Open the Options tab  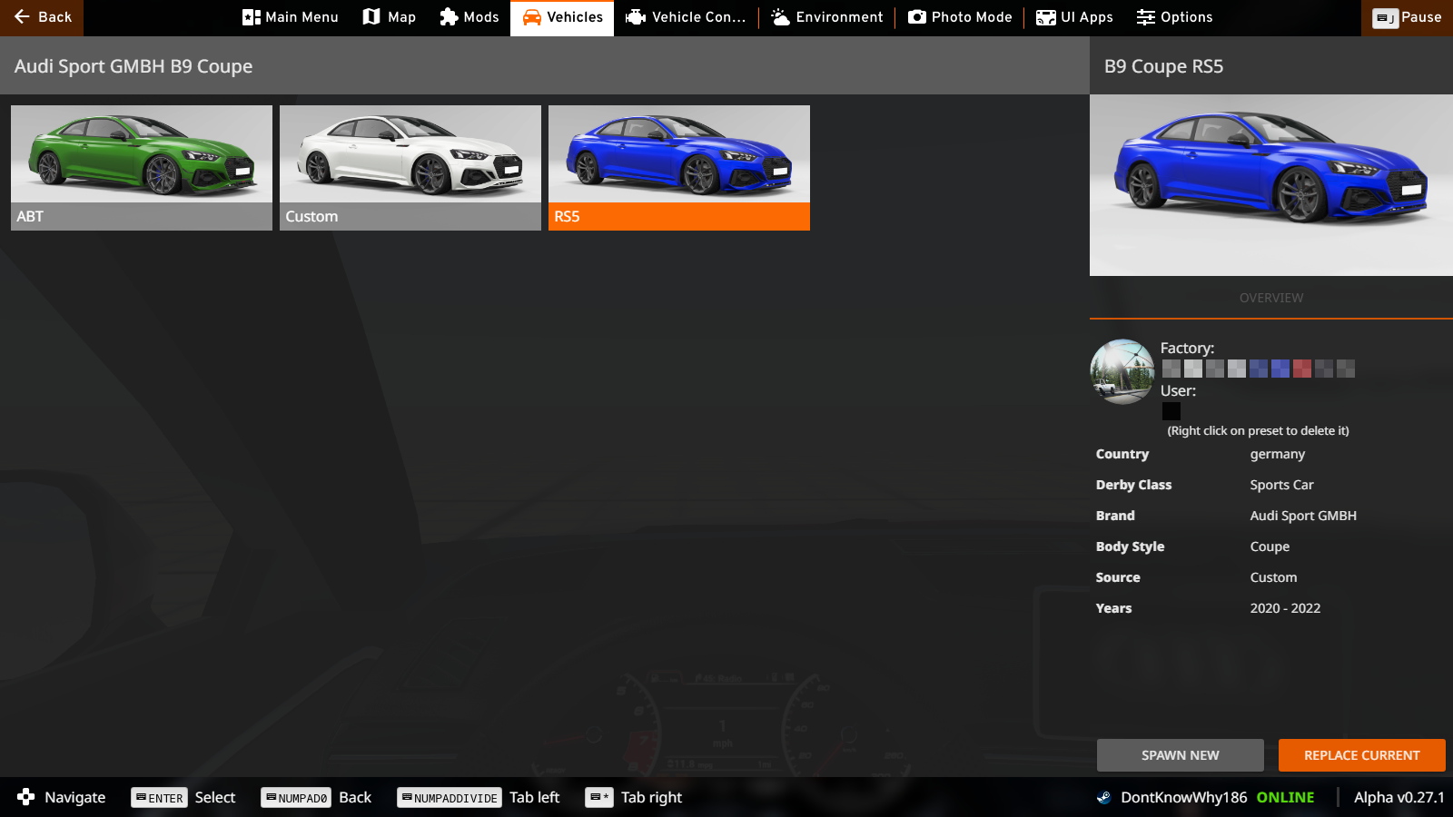click(x=1174, y=17)
